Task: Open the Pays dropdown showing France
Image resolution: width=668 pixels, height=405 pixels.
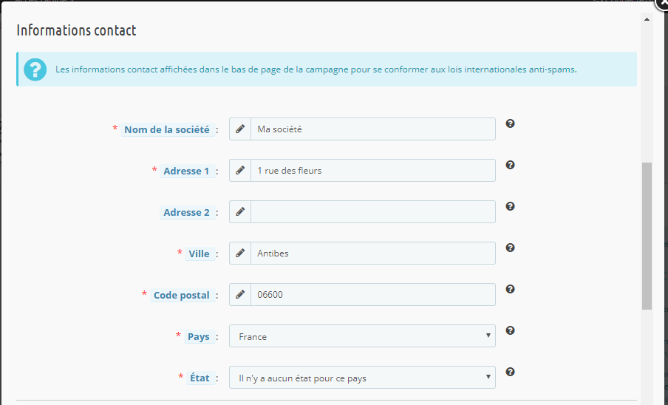Action: pos(362,336)
